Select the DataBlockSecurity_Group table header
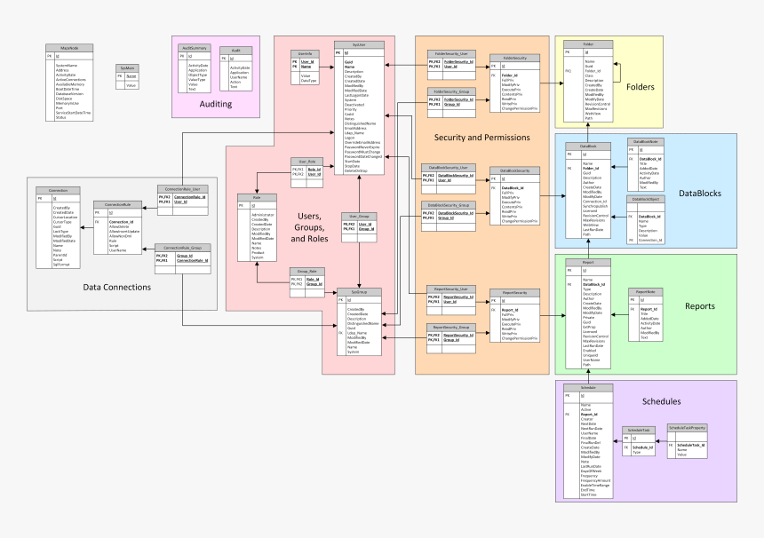Screen dimensions: 764x538 coord(449,205)
